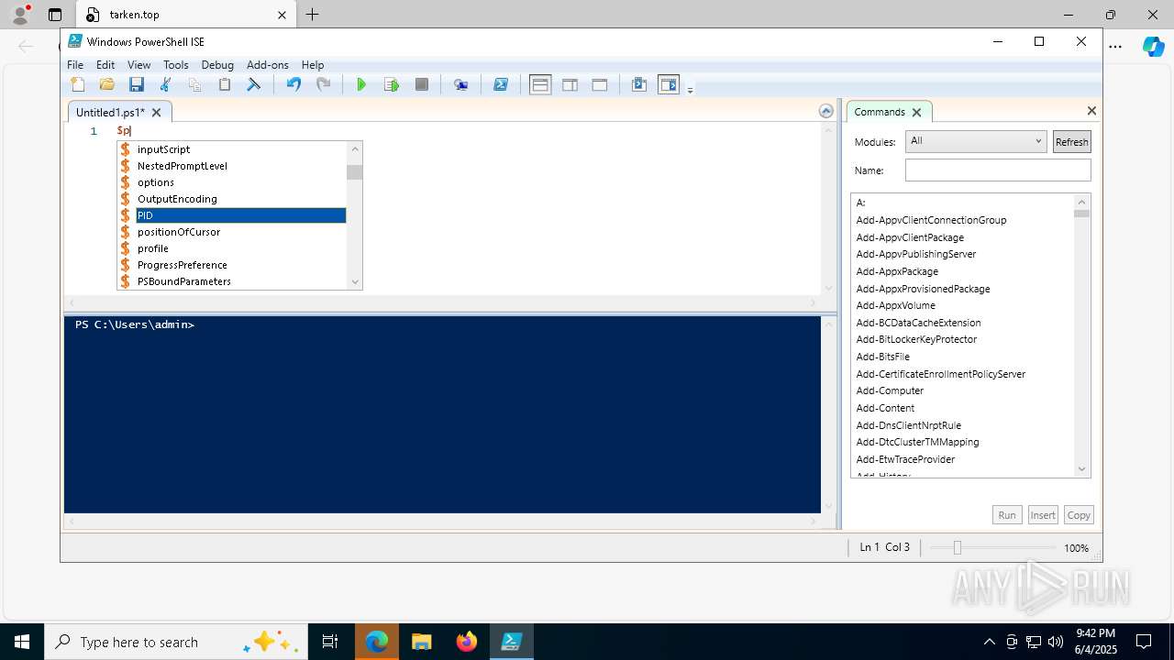Image resolution: width=1174 pixels, height=660 pixels.
Task: Save the script with the floppy disk icon
Action: point(137,84)
